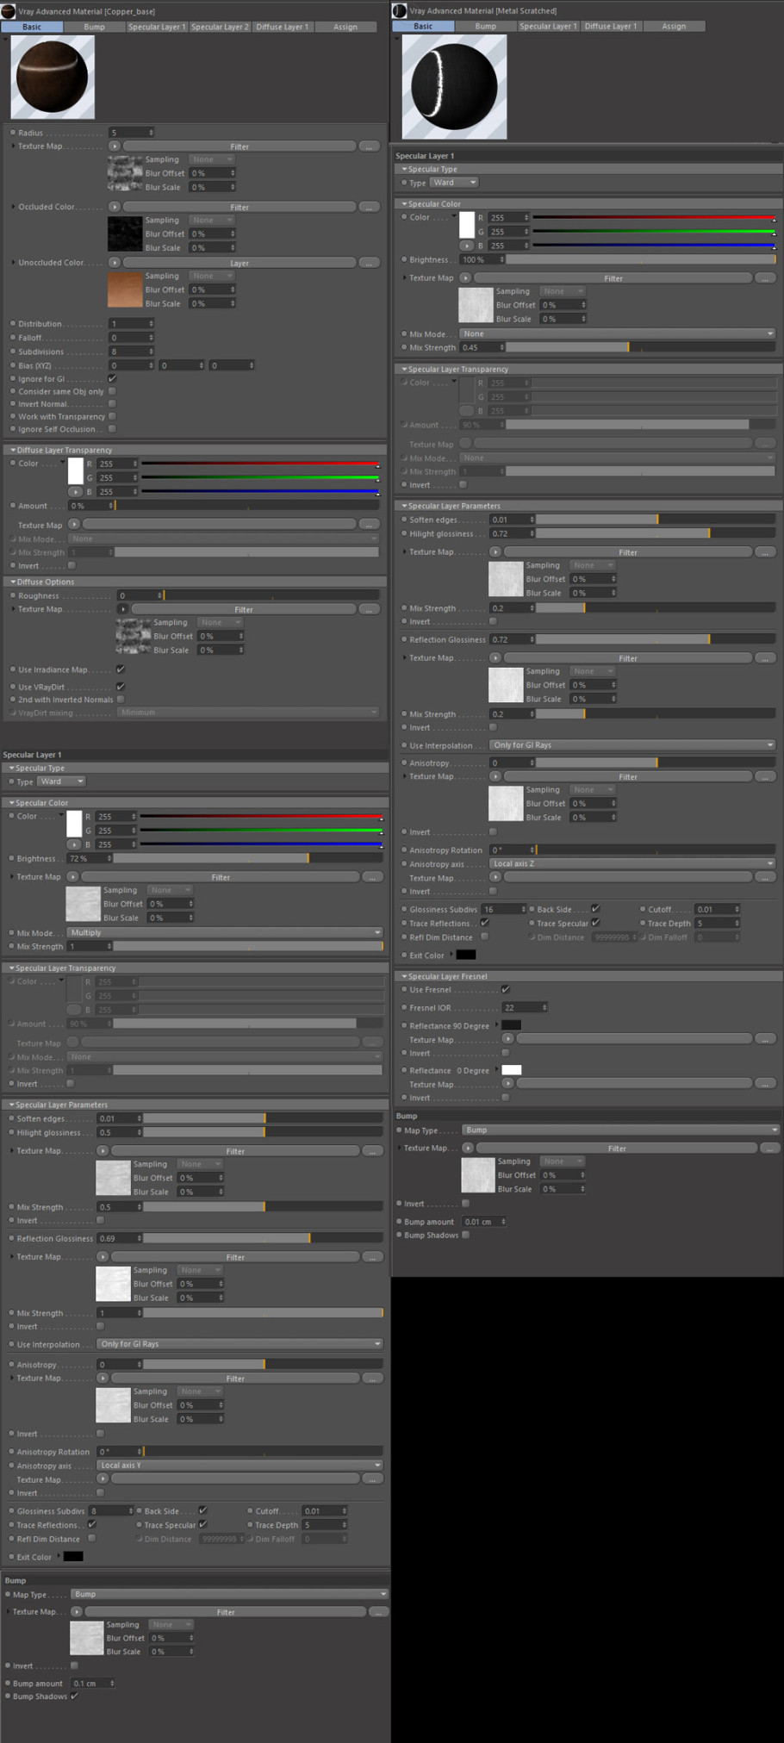
Task: Collapse the Diffuse Layer Transparency section
Action: pyautogui.click(x=12, y=450)
